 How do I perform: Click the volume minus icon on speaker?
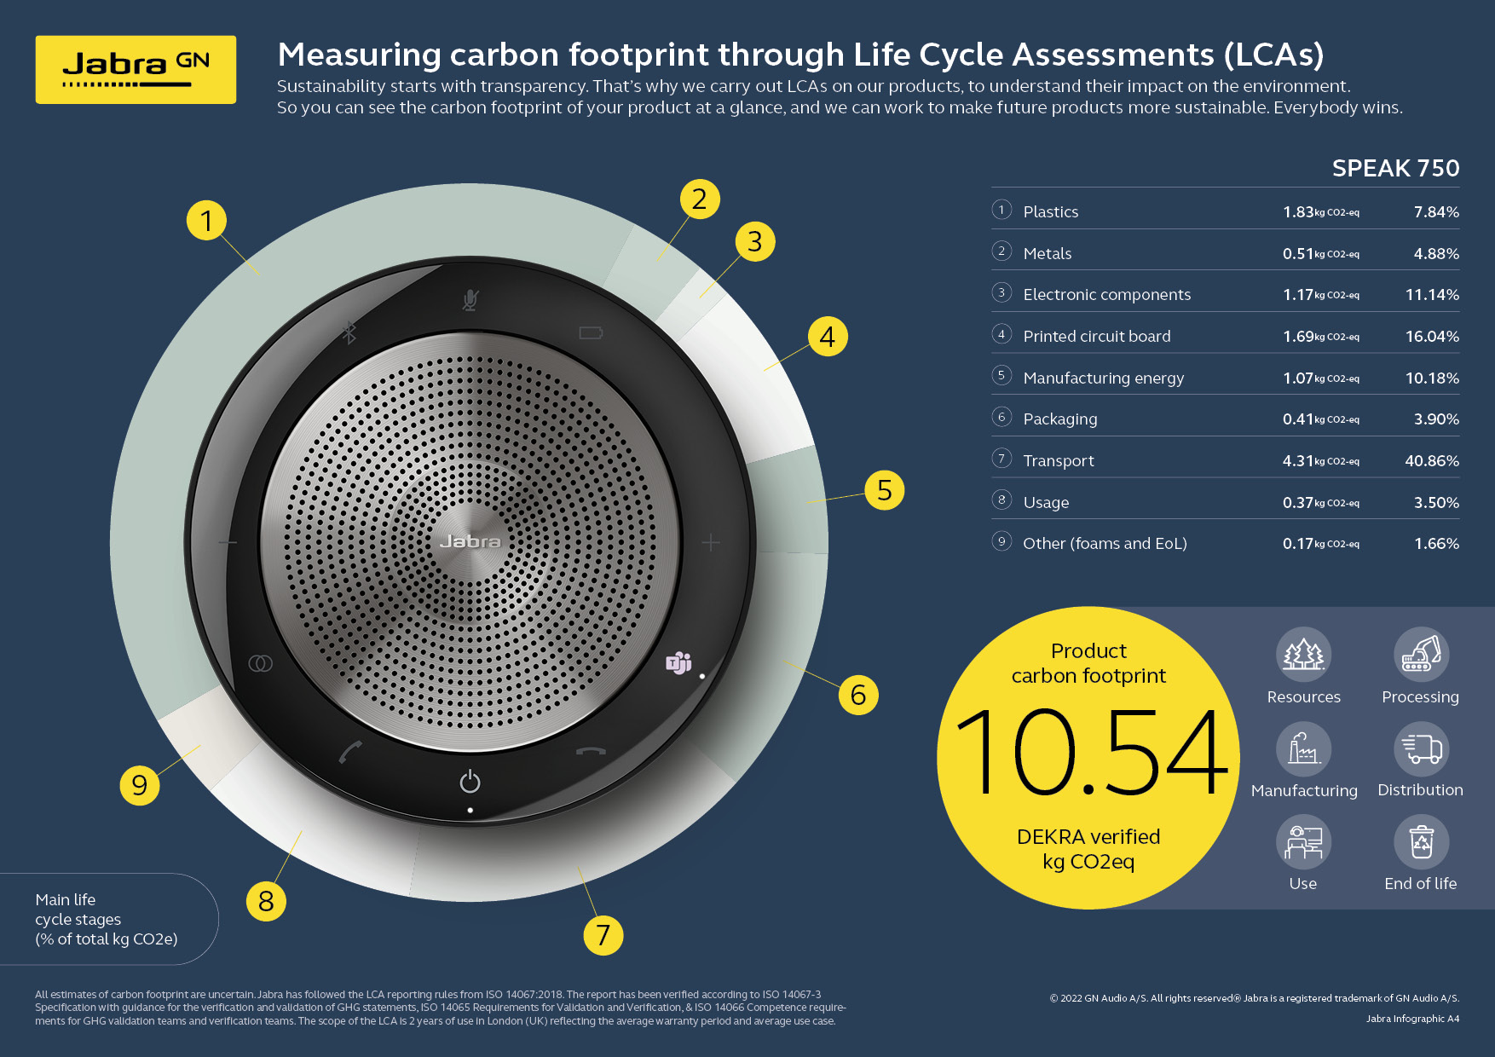pyautogui.click(x=228, y=542)
